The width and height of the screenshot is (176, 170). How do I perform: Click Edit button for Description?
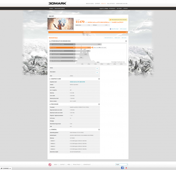click(x=97, y=72)
